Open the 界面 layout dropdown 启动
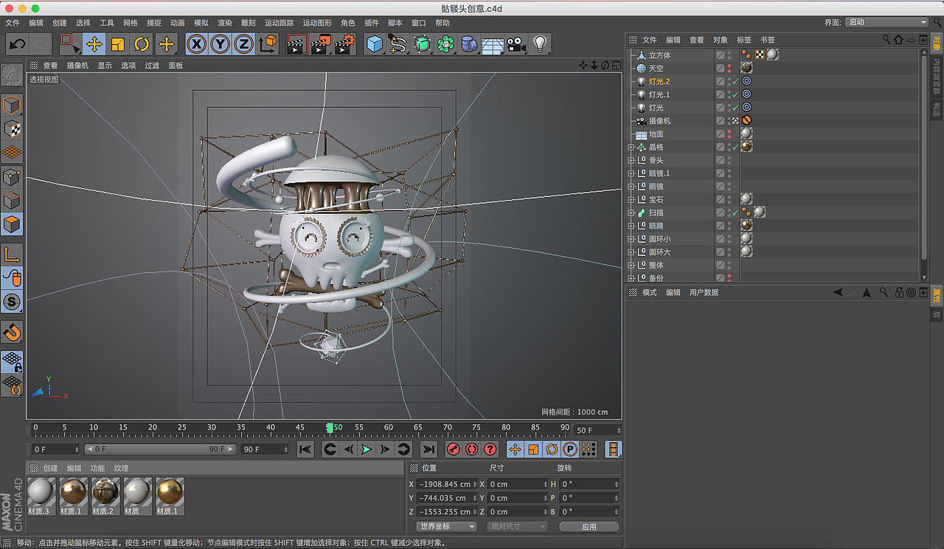The image size is (944, 549). (886, 22)
